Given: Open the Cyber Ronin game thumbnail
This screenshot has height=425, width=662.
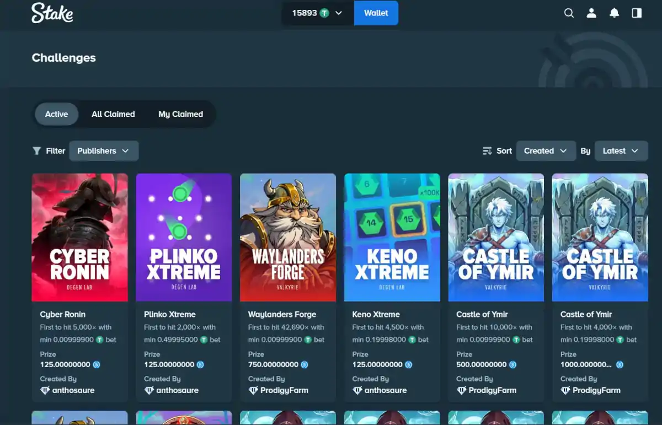Looking at the screenshot, I should (80, 238).
